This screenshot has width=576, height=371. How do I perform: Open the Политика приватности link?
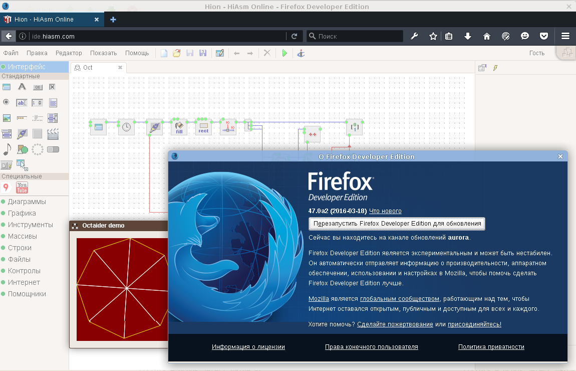pos(491,347)
